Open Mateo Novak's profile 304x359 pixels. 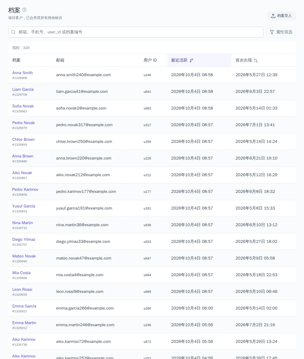[x=24, y=256]
